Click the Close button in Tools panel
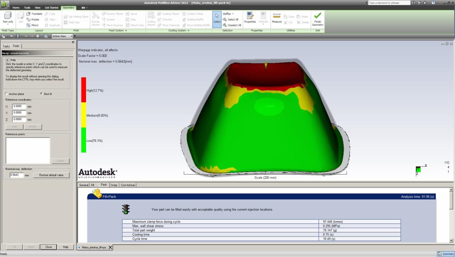This screenshot has width=455, height=257. point(48,247)
